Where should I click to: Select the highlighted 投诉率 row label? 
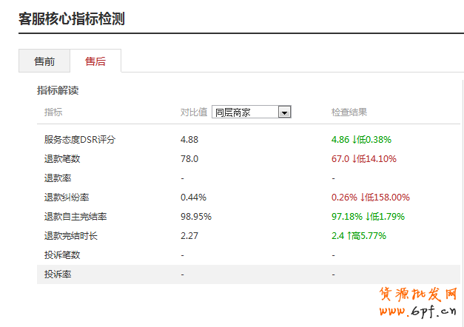tap(58, 274)
